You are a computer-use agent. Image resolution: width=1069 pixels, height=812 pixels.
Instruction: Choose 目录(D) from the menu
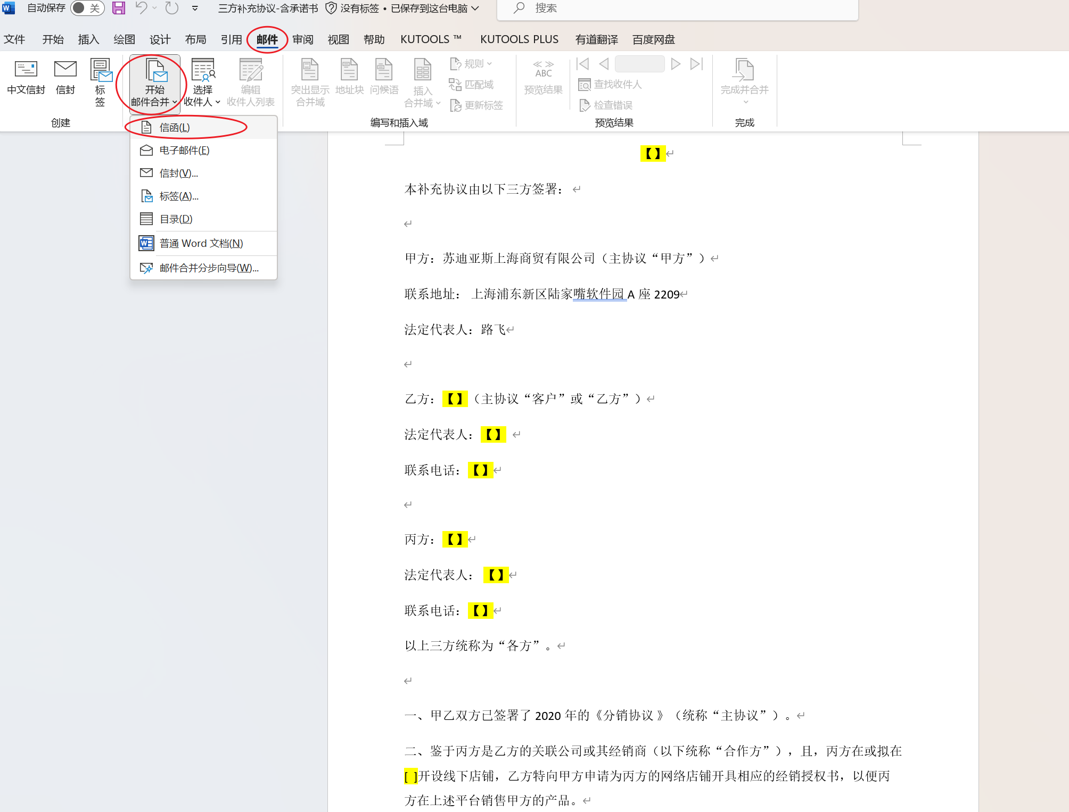coord(203,219)
